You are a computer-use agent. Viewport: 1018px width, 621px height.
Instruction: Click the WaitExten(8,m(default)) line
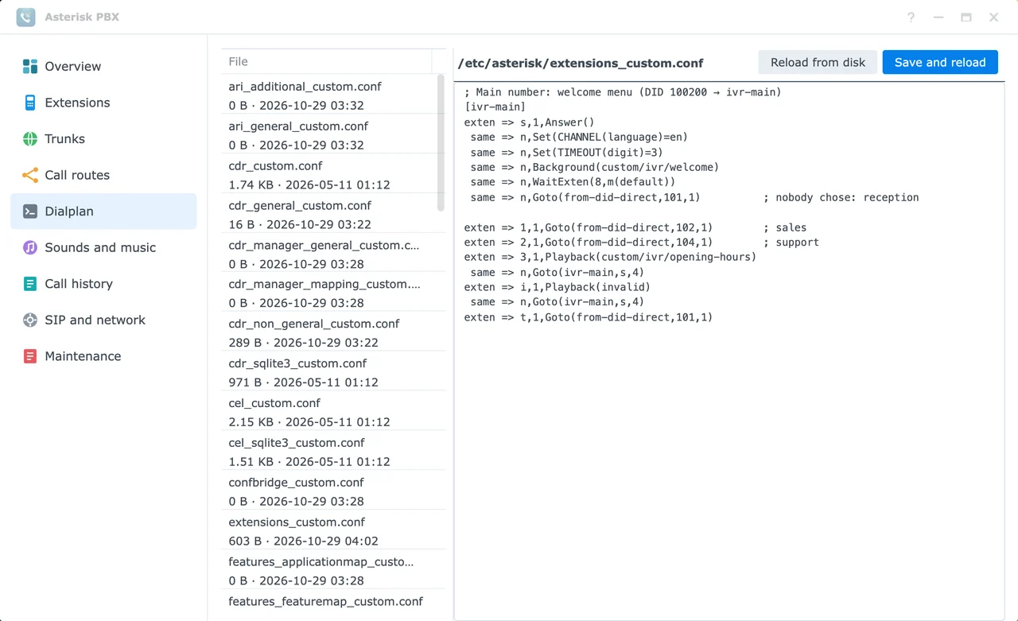tap(573, 182)
